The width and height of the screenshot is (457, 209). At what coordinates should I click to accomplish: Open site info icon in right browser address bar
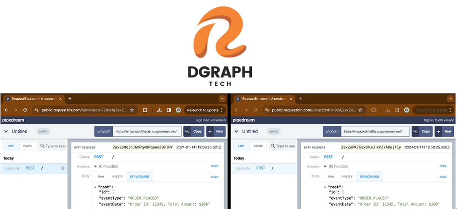click(x=267, y=110)
